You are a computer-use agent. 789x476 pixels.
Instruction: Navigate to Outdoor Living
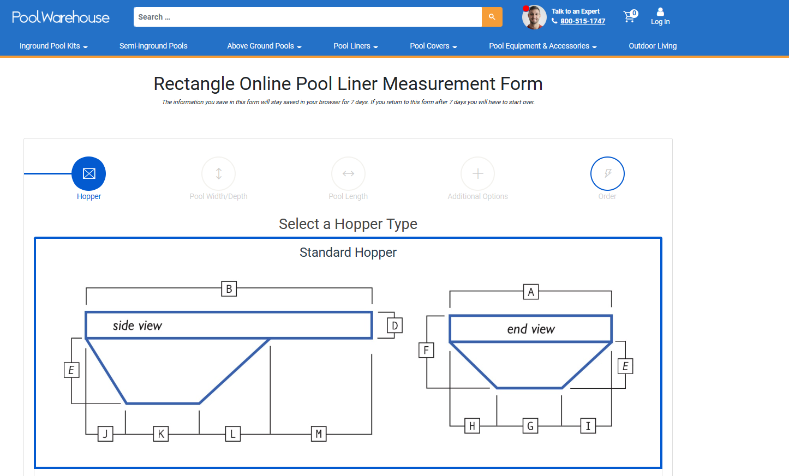tap(653, 46)
